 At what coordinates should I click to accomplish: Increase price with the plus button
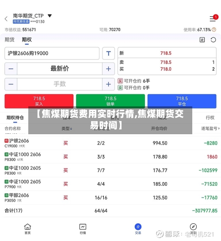[x=108, y=69]
